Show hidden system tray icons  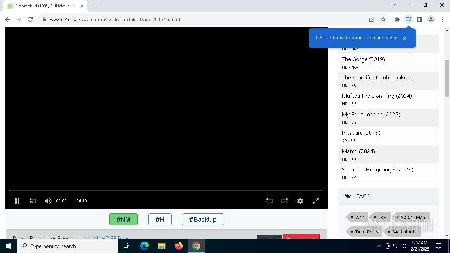(379, 246)
